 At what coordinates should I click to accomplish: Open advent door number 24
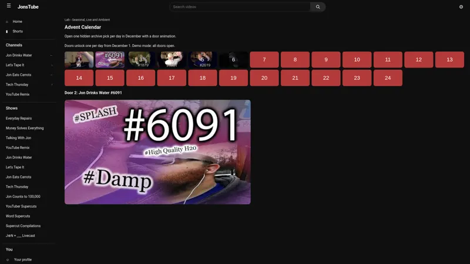point(388,78)
